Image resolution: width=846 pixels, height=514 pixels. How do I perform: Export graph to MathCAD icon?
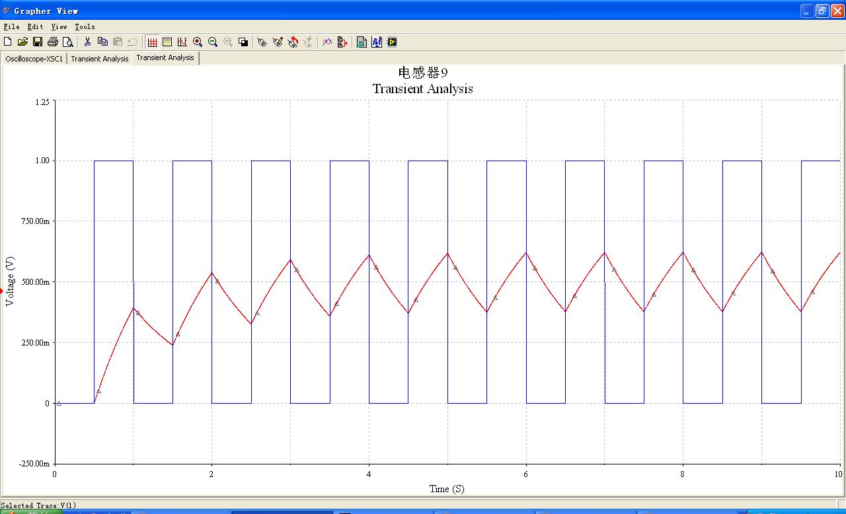click(377, 42)
